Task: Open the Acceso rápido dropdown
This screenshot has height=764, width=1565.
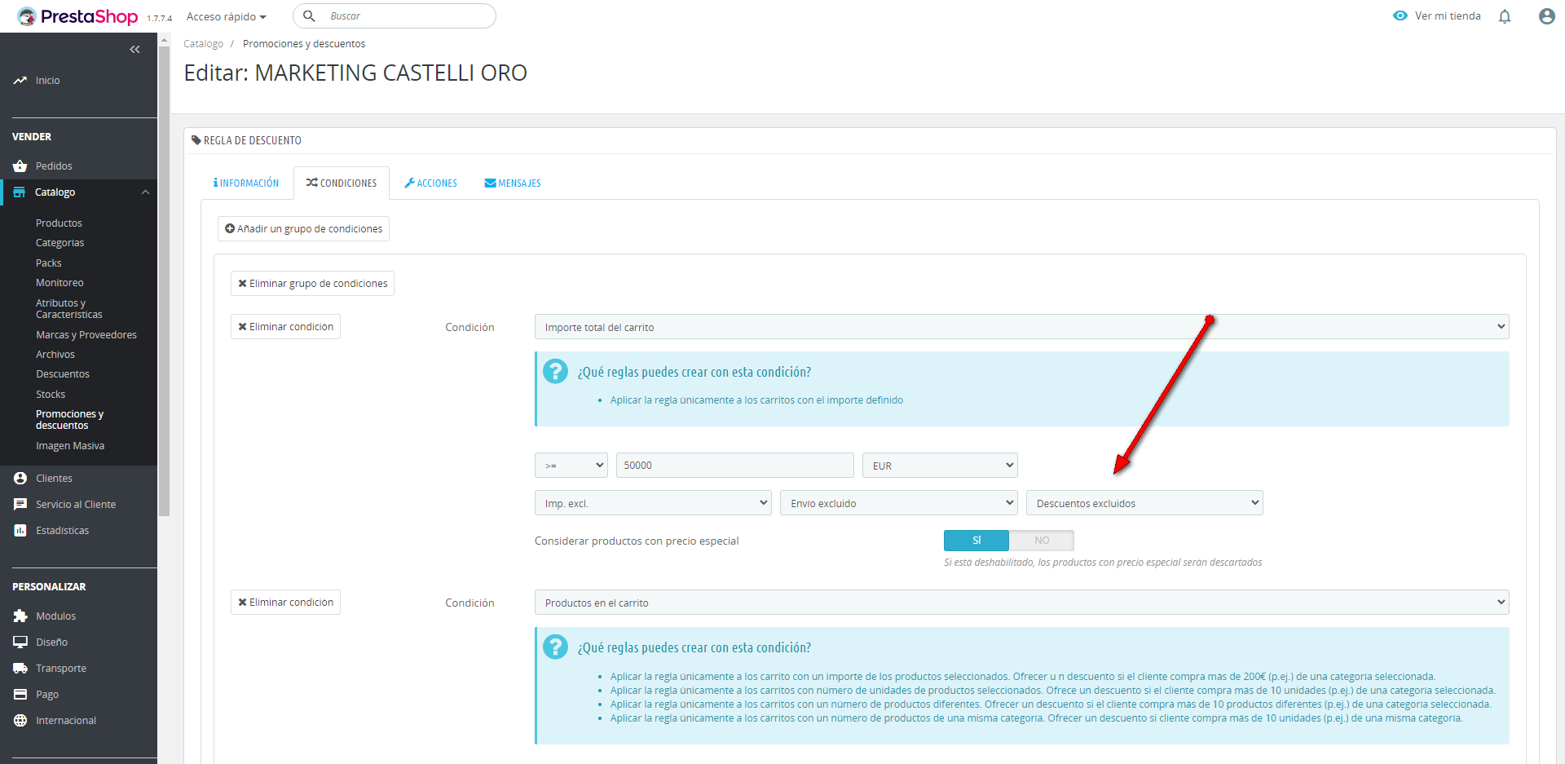Action: click(227, 16)
